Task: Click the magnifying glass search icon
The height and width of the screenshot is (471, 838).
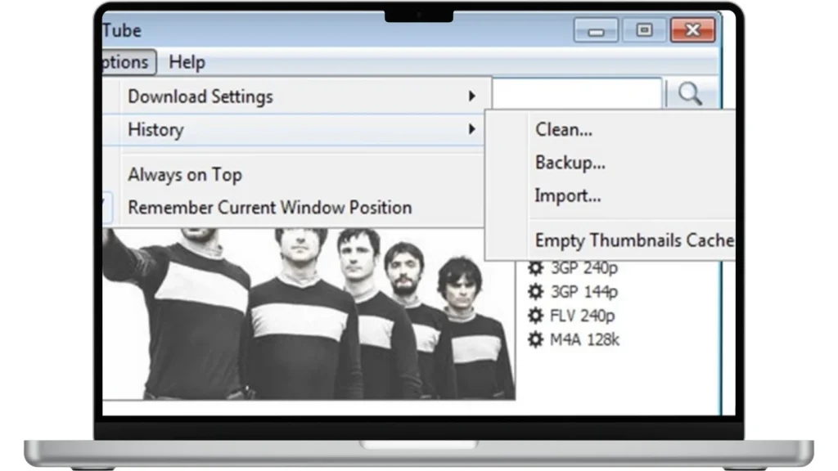Action: 690,94
